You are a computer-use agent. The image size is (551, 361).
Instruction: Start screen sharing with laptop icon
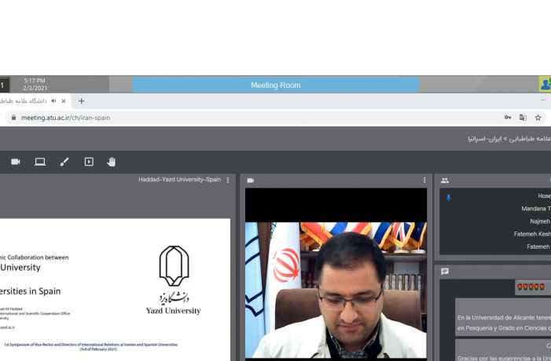coord(40,162)
